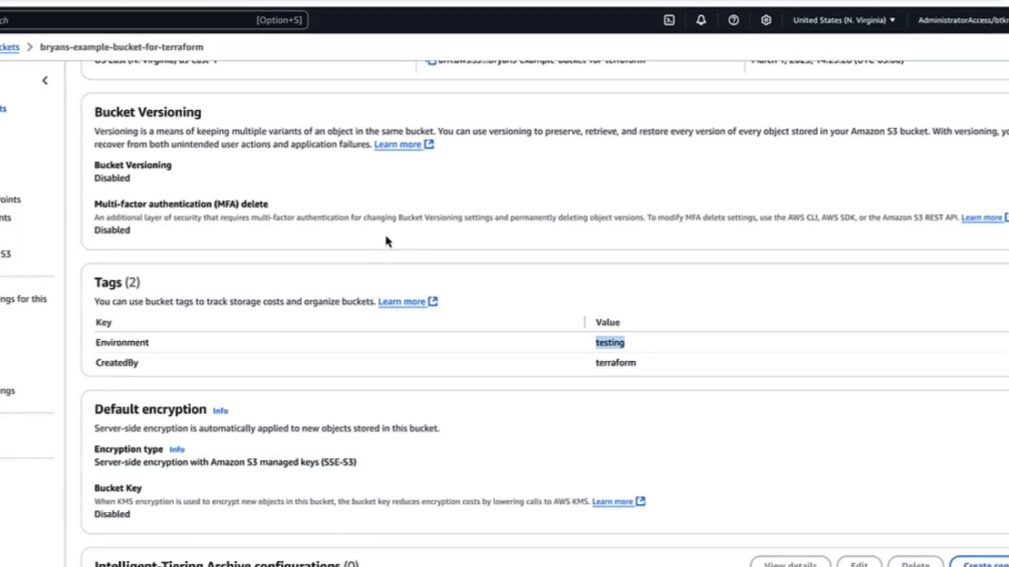Expand the United States (N. Virginia) region dropdown
Screen dimensions: 1009x567
[844, 20]
